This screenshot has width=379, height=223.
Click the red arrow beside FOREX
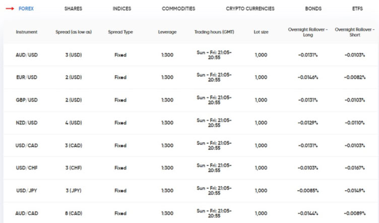[10, 9]
